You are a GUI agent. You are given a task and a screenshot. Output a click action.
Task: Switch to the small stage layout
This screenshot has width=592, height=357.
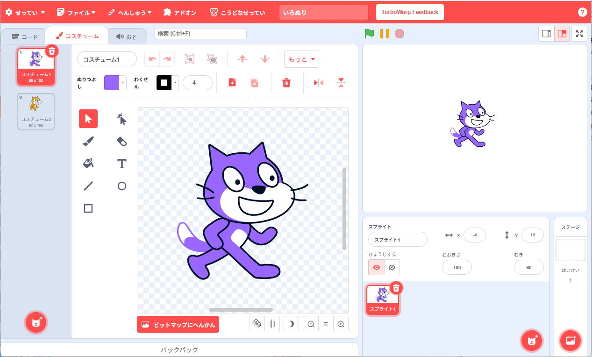pyautogui.click(x=546, y=34)
